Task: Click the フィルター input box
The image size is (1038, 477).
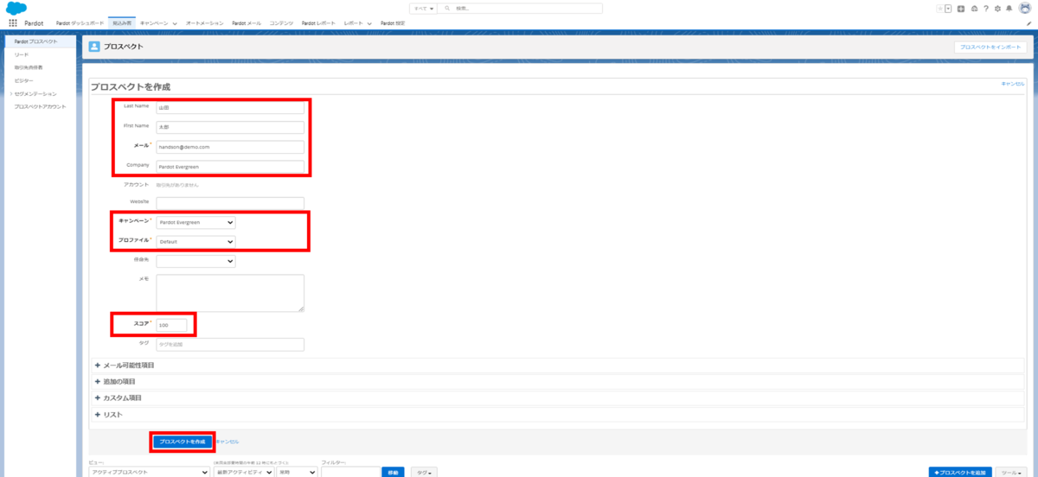Action: [349, 473]
